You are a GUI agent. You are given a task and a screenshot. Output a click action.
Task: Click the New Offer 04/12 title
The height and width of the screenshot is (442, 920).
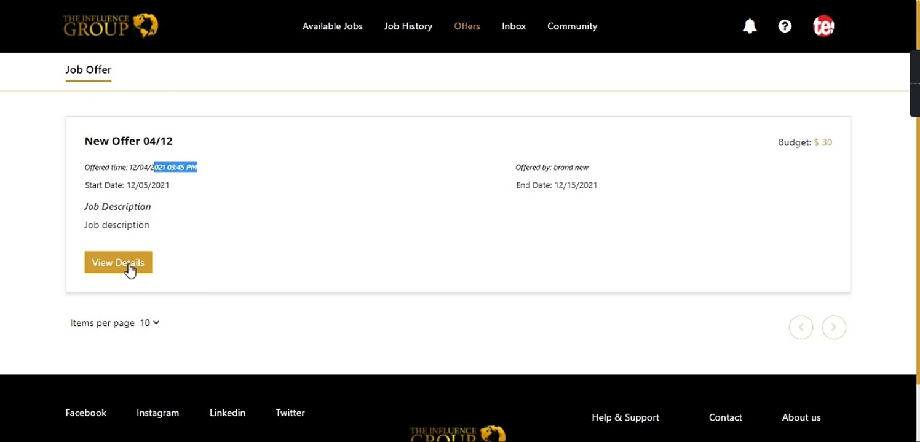click(x=129, y=141)
